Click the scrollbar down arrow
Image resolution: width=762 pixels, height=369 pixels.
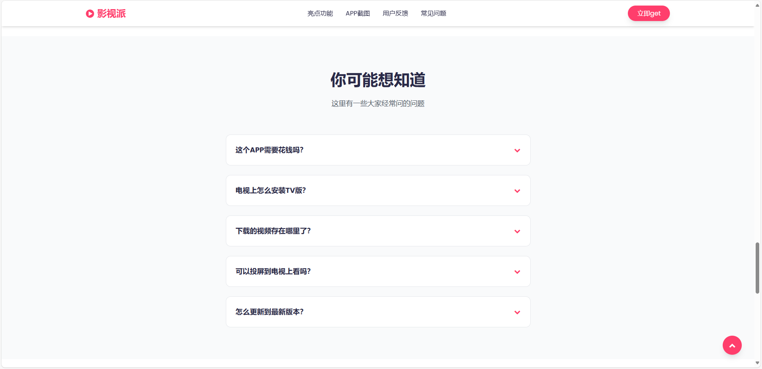pos(757,363)
